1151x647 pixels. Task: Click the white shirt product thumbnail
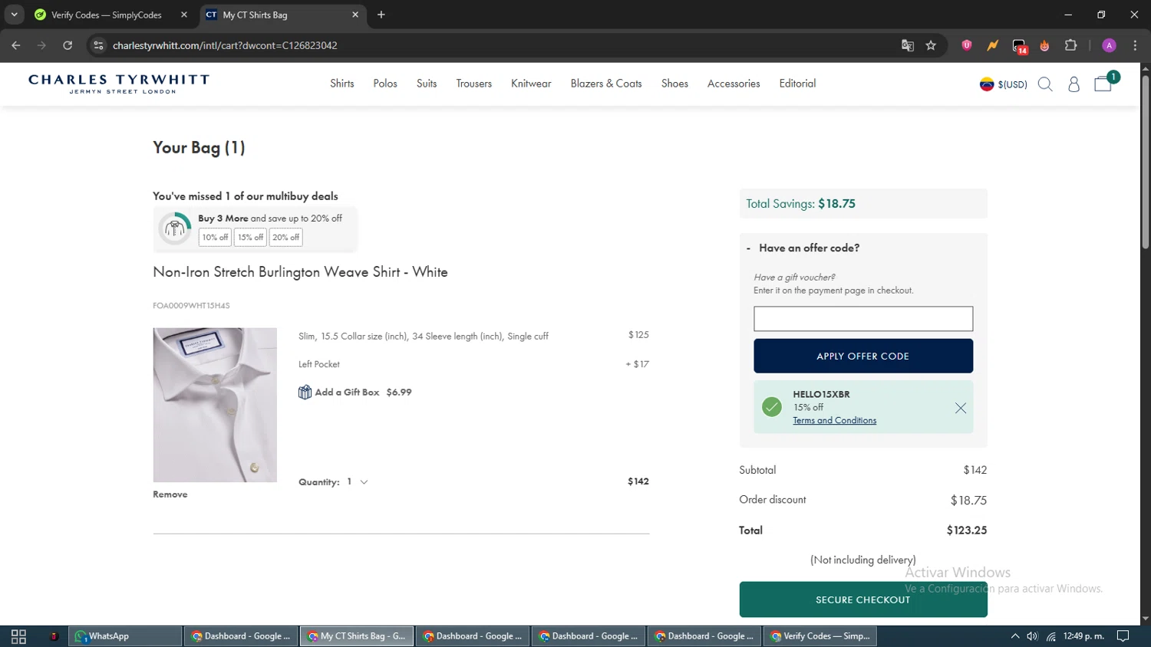click(215, 405)
